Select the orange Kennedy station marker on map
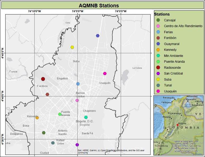The height and width of the screenshot is (157, 205). [x=37, y=118]
